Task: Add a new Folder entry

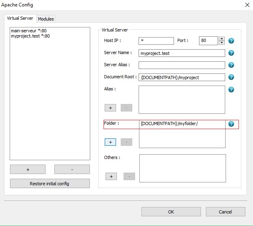Action: [110, 142]
